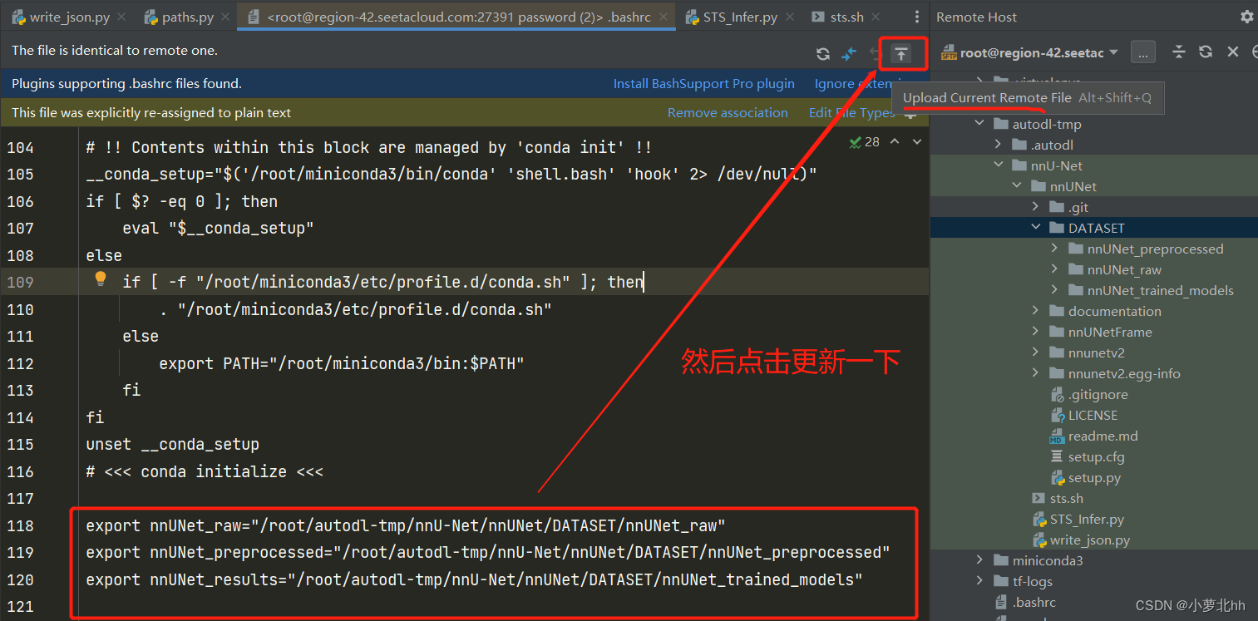
Task: Expand the miniconda3 folder
Action: click(980, 560)
